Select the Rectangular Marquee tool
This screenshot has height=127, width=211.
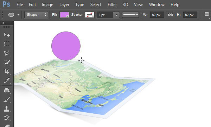tap(7, 44)
